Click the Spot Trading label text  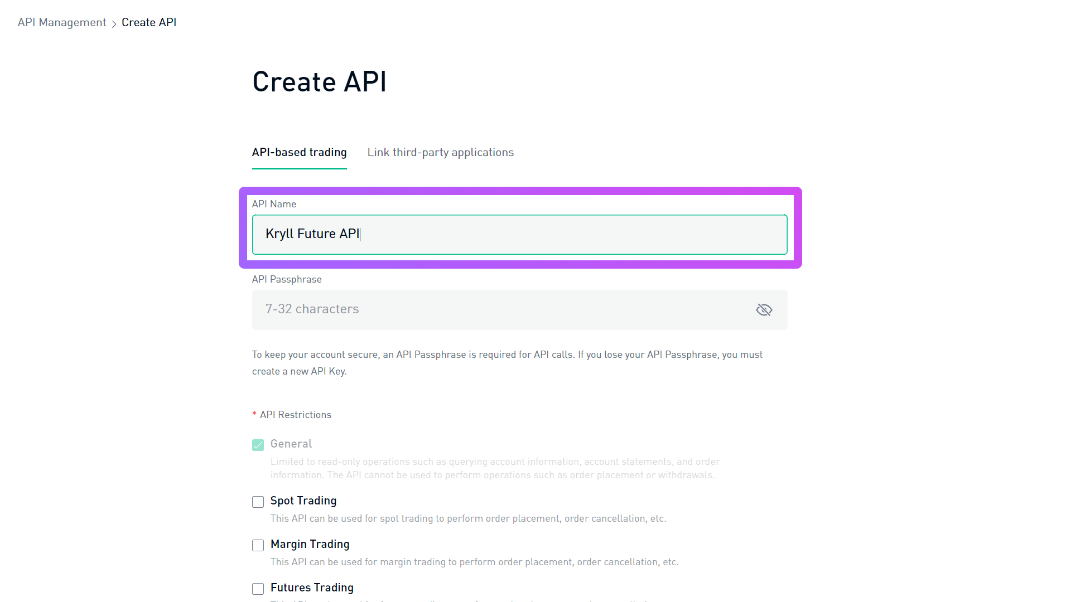[x=303, y=501]
